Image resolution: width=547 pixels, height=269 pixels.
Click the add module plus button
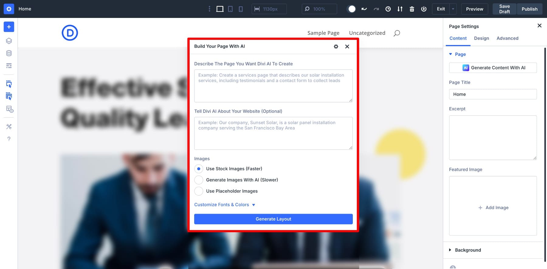[x=9, y=27]
